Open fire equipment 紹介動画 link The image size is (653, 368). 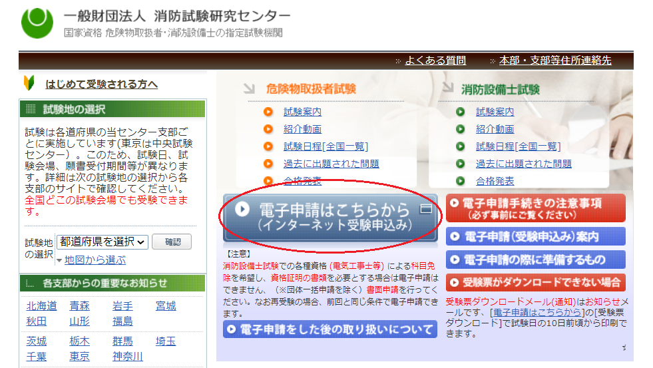pos(495,129)
